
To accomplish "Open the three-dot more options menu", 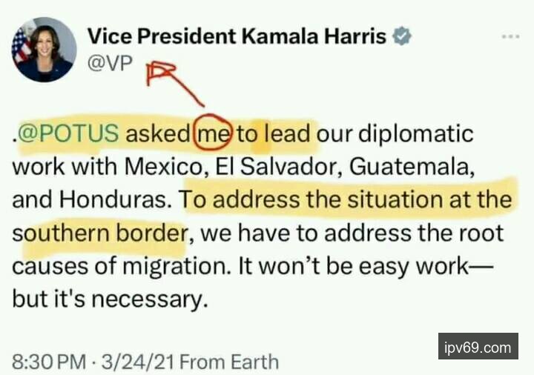I will pos(510,36).
